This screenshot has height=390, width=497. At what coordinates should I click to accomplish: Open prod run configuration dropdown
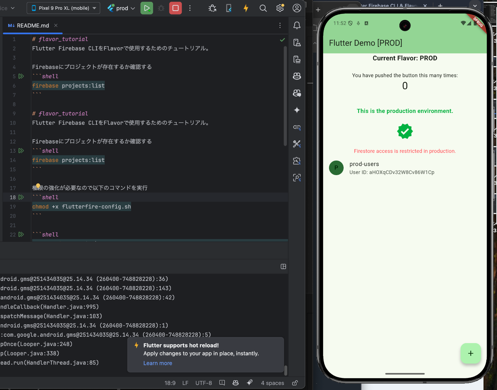point(121,8)
